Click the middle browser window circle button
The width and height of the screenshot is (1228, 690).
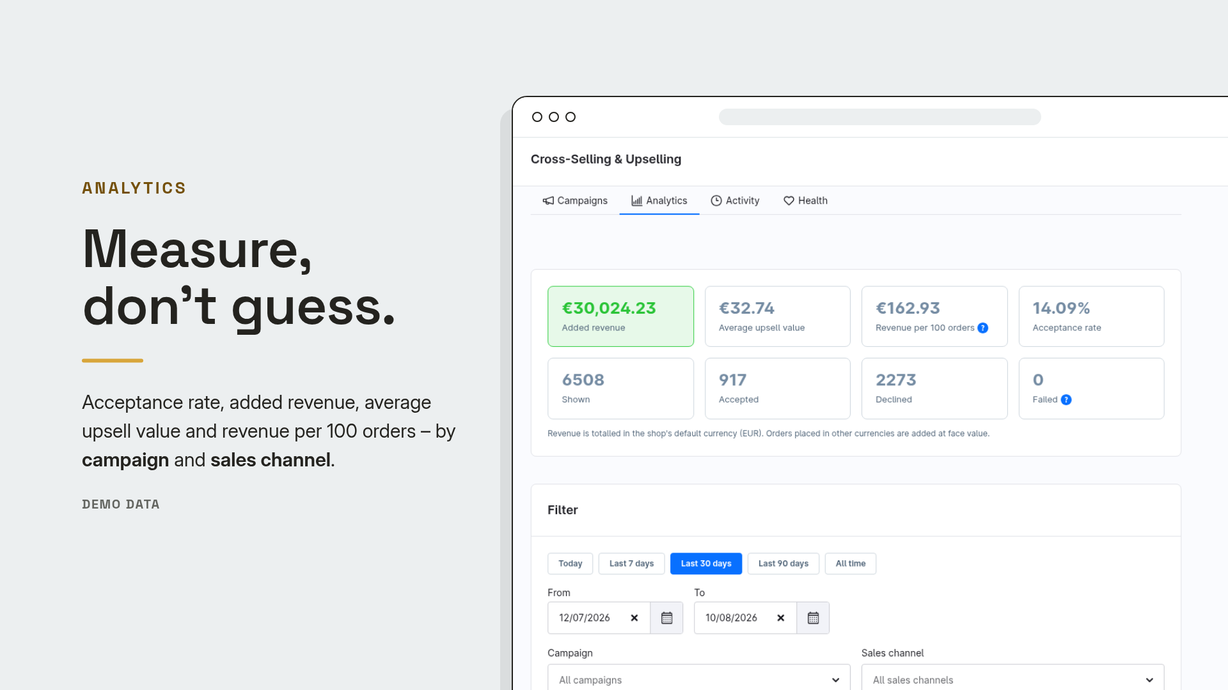coord(554,117)
